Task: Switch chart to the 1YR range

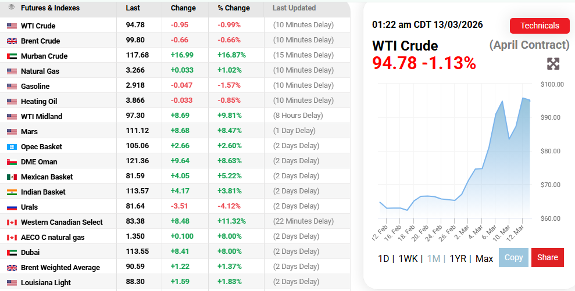Action: (458, 258)
